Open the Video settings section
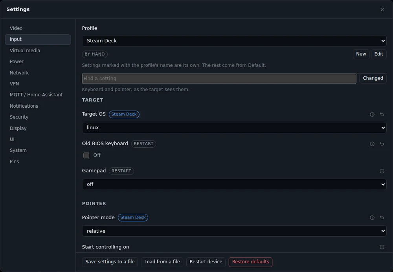 pyautogui.click(x=38, y=28)
